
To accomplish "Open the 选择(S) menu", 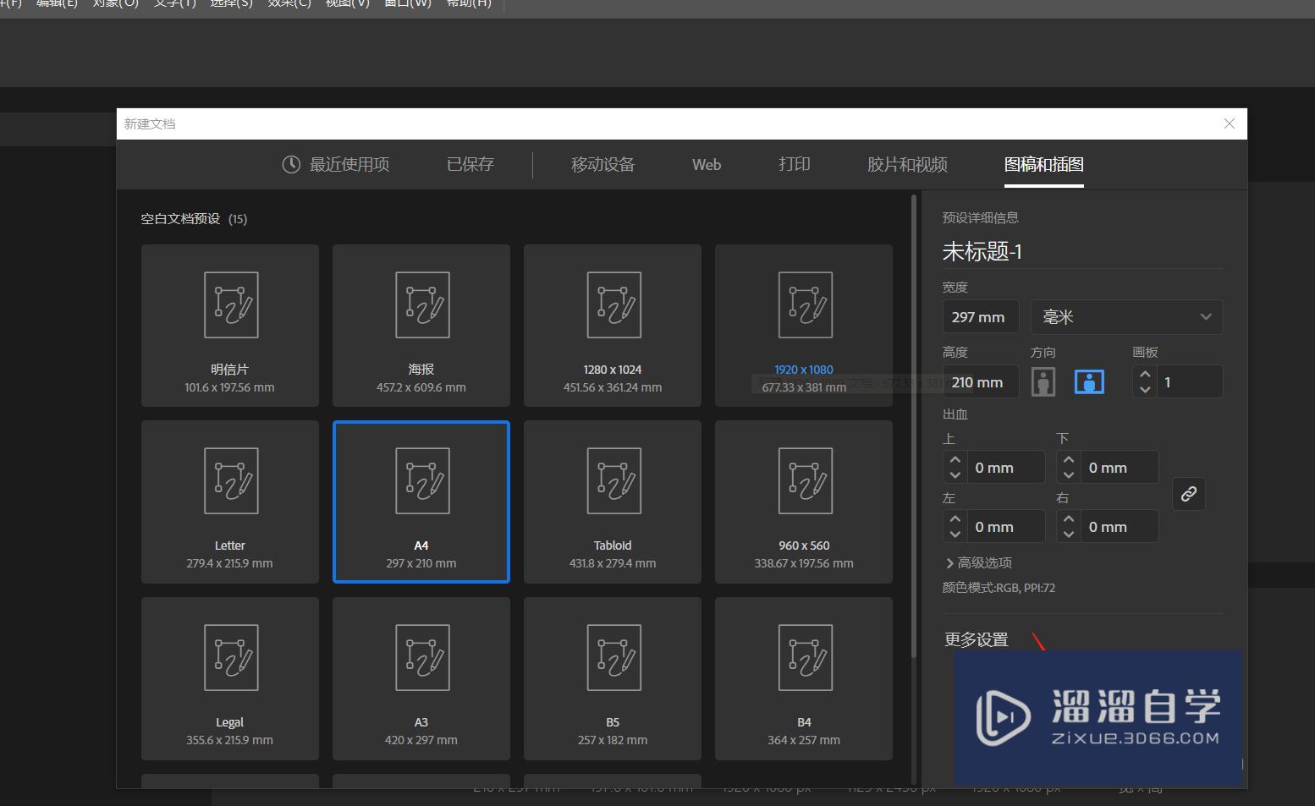I will 231,4.
